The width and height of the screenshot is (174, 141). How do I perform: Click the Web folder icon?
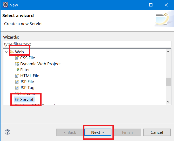[x=12, y=52]
